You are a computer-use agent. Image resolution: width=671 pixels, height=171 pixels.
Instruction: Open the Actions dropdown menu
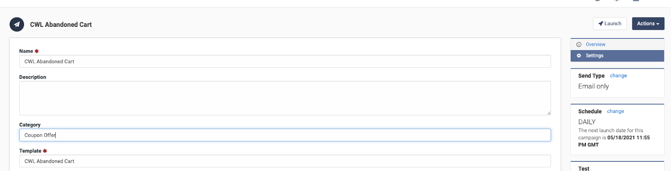[x=648, y=24]
